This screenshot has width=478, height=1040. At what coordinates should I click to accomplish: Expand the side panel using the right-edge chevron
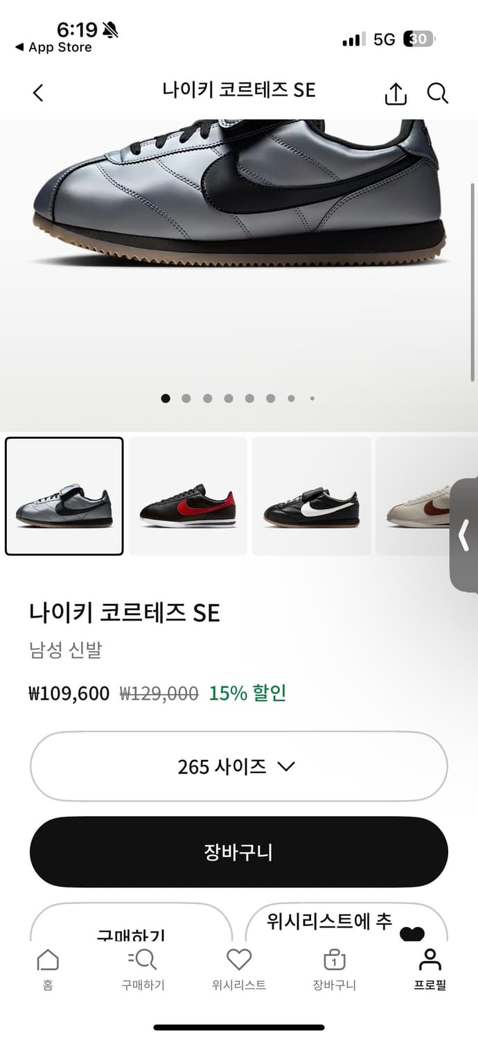click(466, 534)
